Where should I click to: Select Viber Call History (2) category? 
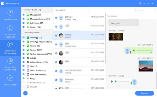point(38,70)
